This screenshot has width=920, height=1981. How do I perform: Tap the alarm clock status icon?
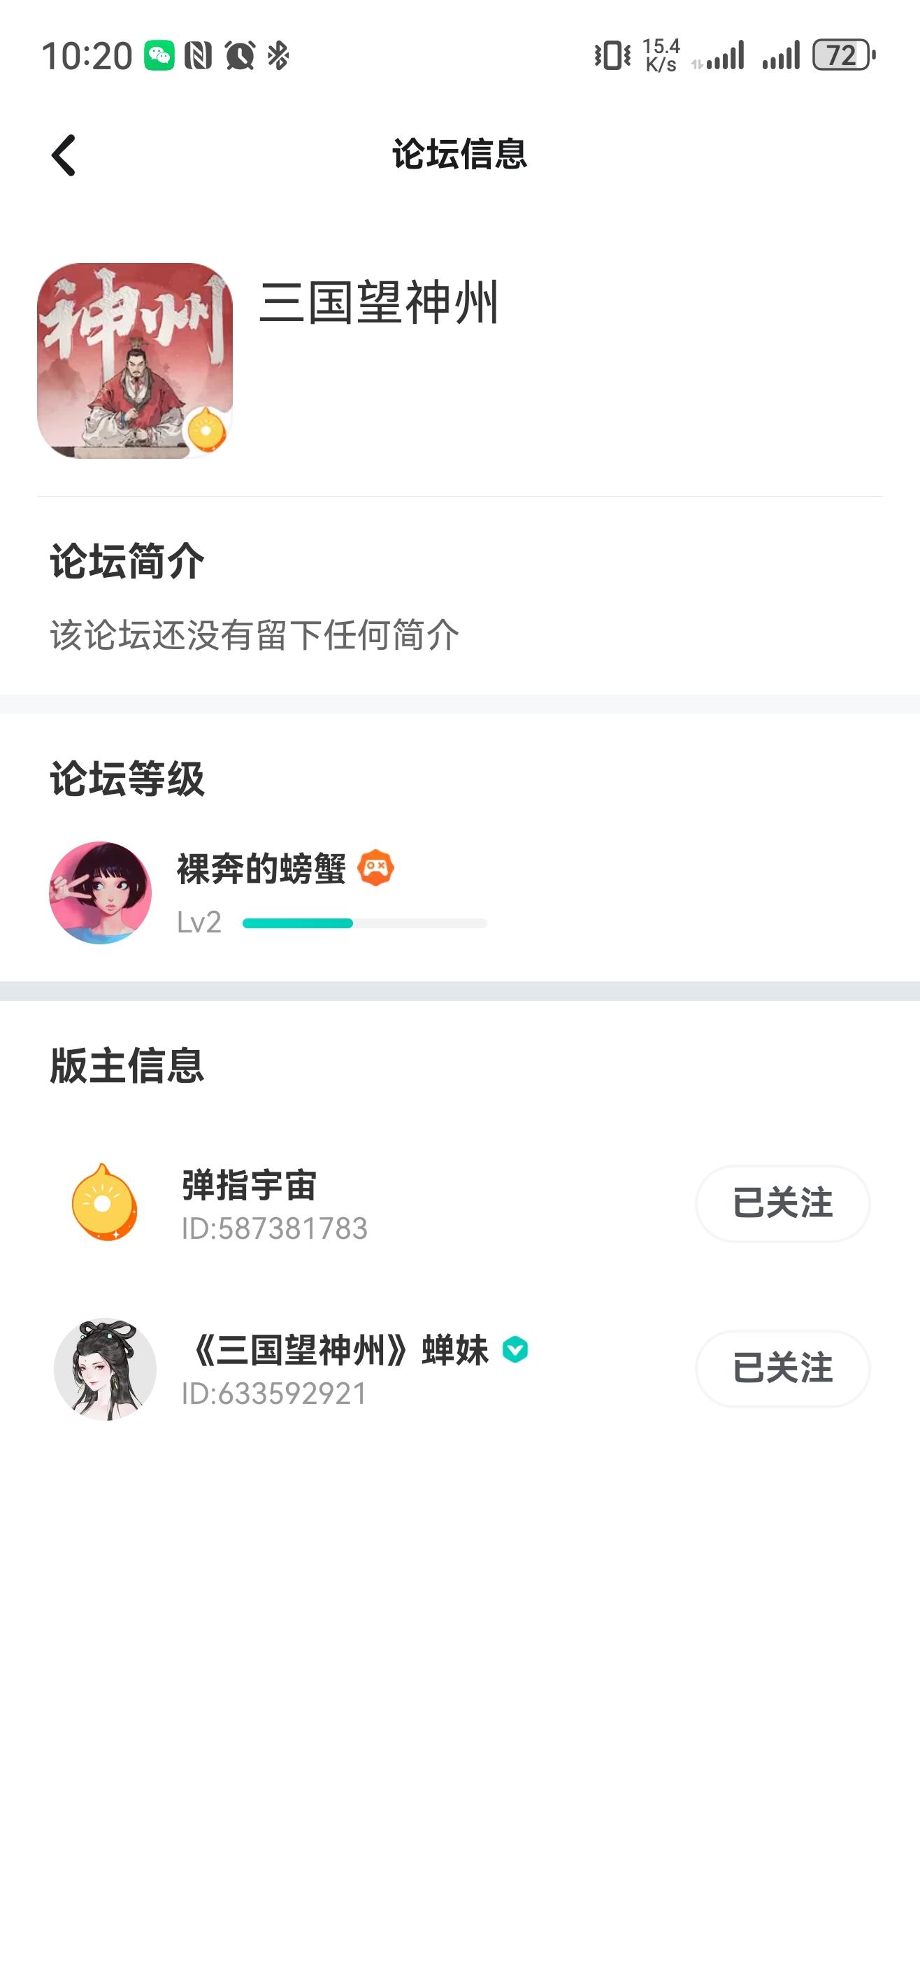[x=240, y=55]
